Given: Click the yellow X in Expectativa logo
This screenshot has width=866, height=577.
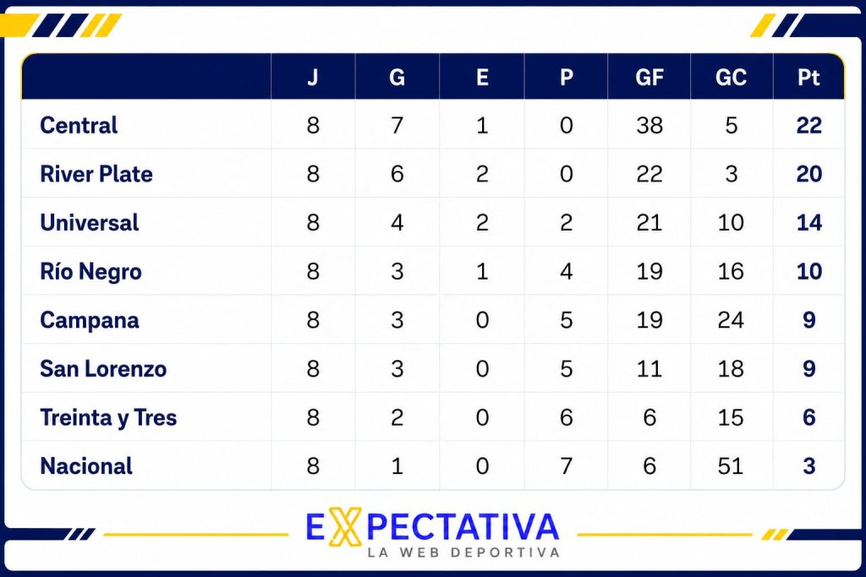Looking at the screenshot, I should pos(345,527).
